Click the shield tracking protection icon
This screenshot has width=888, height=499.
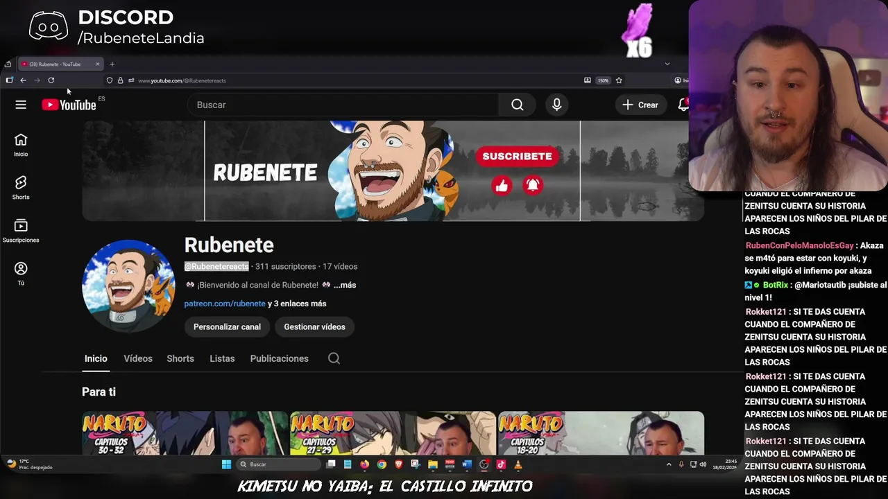pyautogui.click(x=110, y=80)
